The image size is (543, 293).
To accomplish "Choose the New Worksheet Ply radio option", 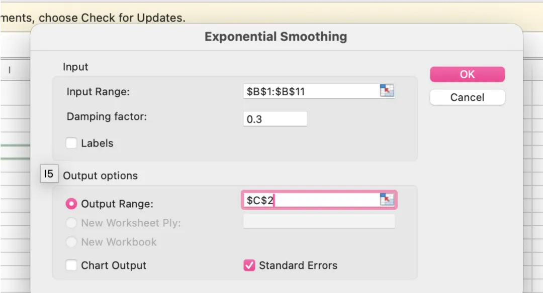I will tap(72, 223).
